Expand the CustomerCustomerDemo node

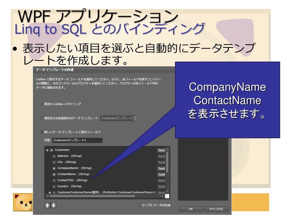[50, 193]
